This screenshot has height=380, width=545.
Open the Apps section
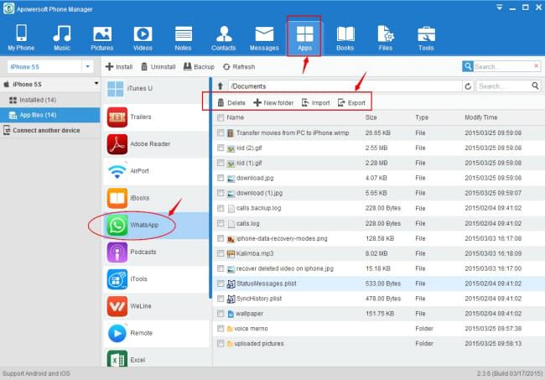tap(304, 38)
